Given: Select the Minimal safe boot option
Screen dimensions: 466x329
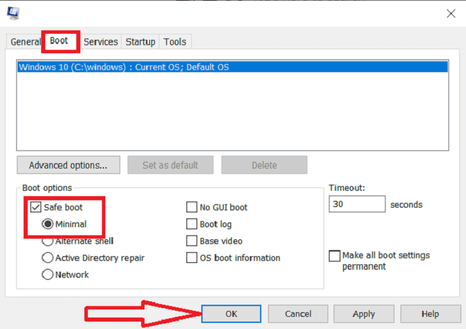Looking at the screenshot, I should click(48, 224).
